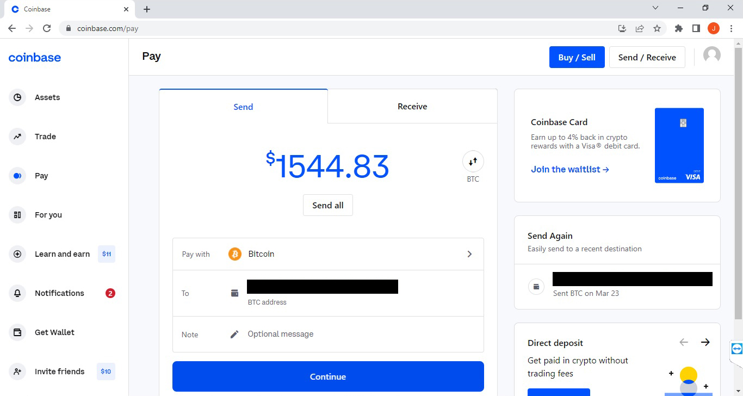Screen dimensions: 743x396
Task: Open the user profile avatar
Action: tap(712, 55)
